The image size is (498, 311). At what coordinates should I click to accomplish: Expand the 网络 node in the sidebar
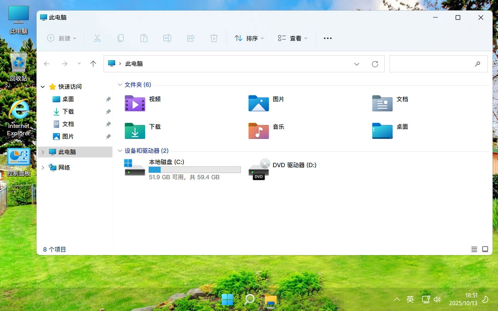(43, 168)
